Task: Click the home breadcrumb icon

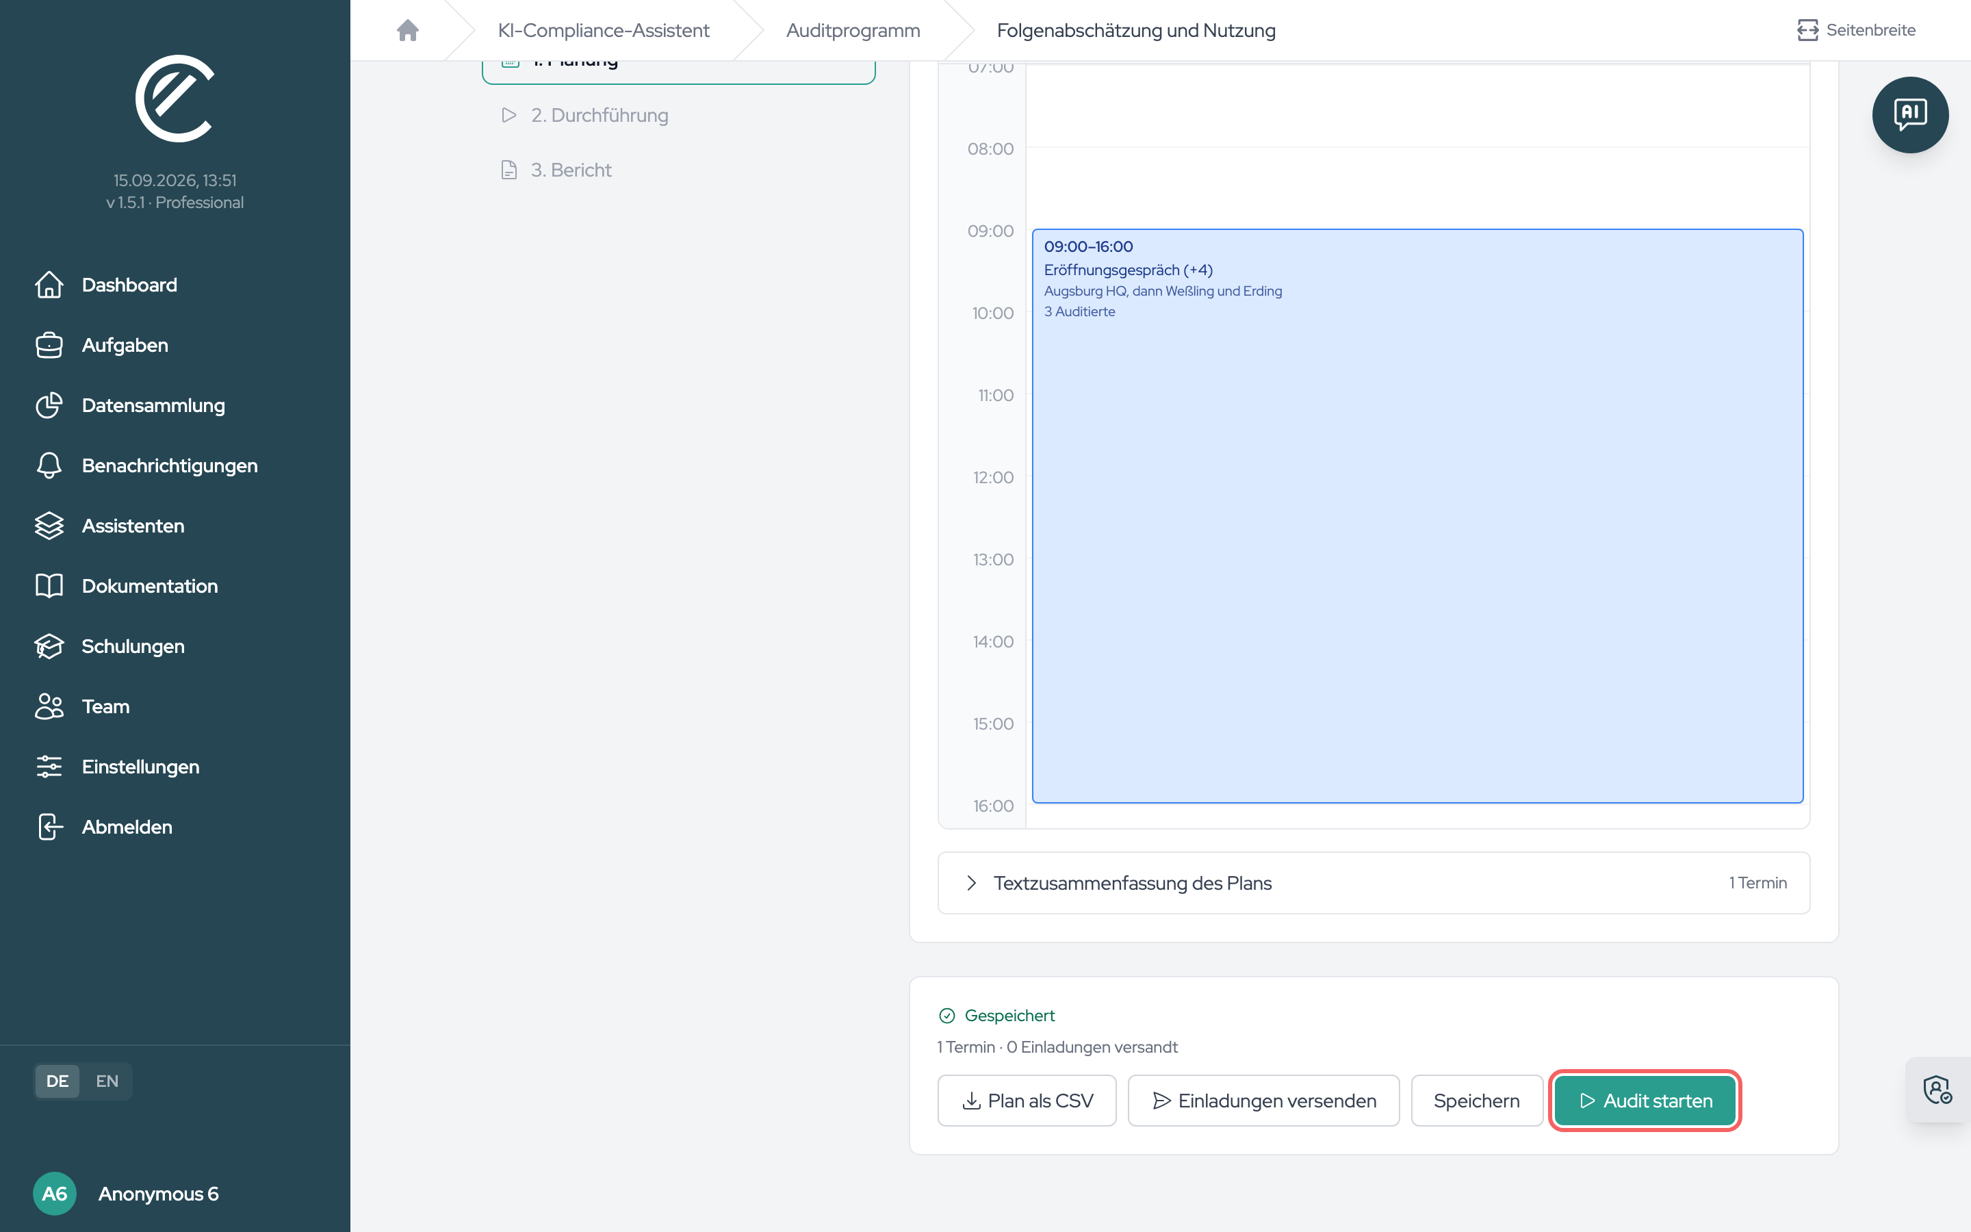Action: [407, 30]
